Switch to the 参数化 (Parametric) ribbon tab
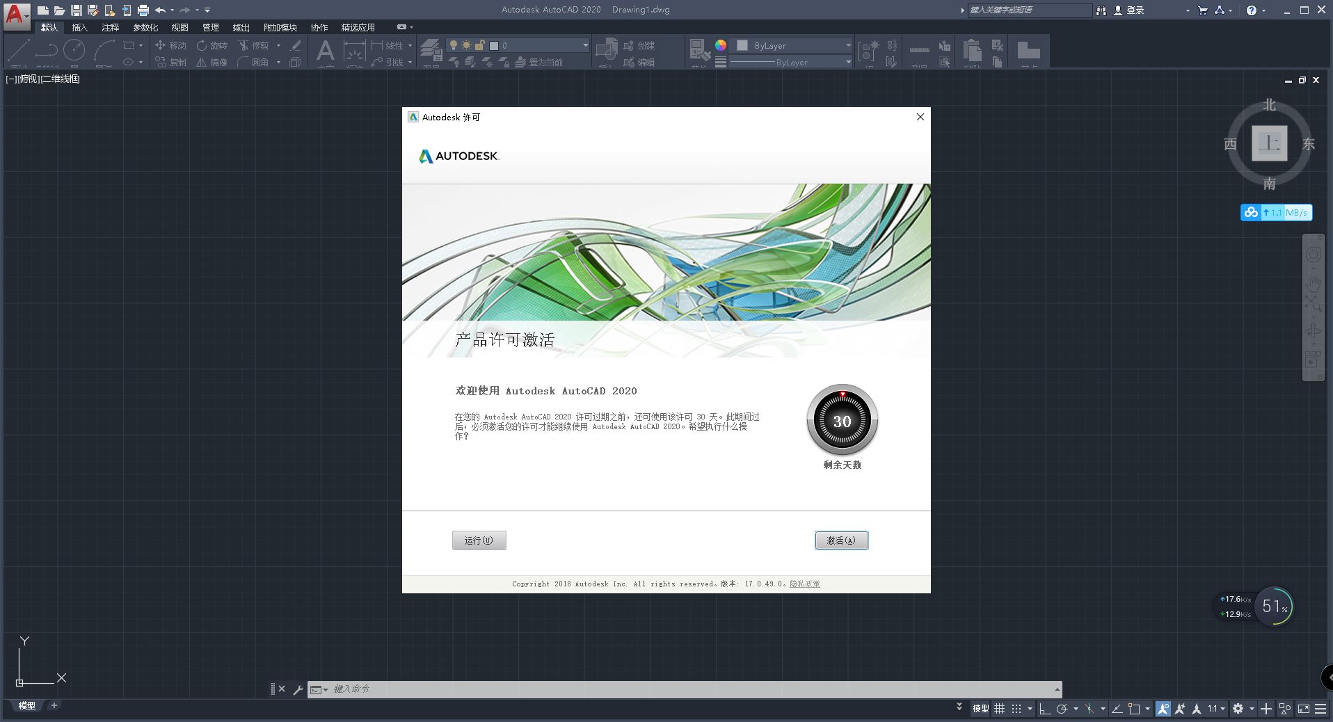The width and height of the screenshot is (1333, 722). click(145, 27)
